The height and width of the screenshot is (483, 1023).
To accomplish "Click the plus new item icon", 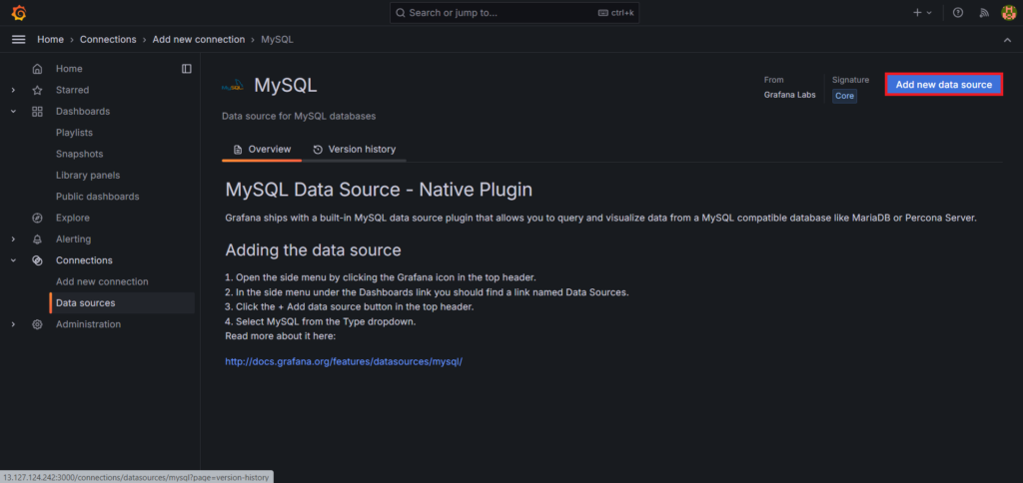I will coord(917,12).
